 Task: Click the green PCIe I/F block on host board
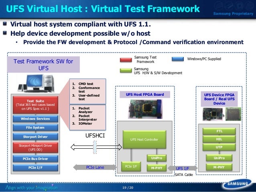(x=131, y=166)
